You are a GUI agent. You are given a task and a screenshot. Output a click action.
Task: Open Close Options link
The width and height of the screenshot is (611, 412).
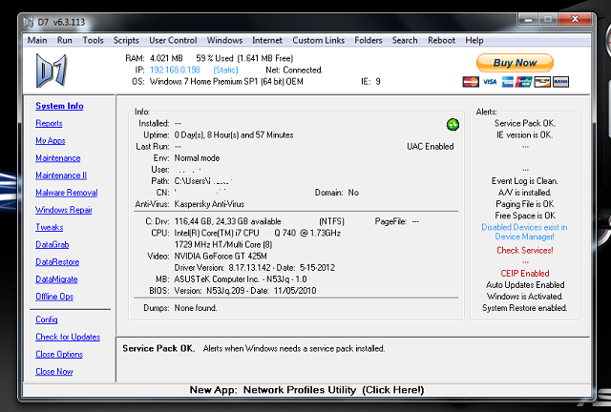(59, 354)
